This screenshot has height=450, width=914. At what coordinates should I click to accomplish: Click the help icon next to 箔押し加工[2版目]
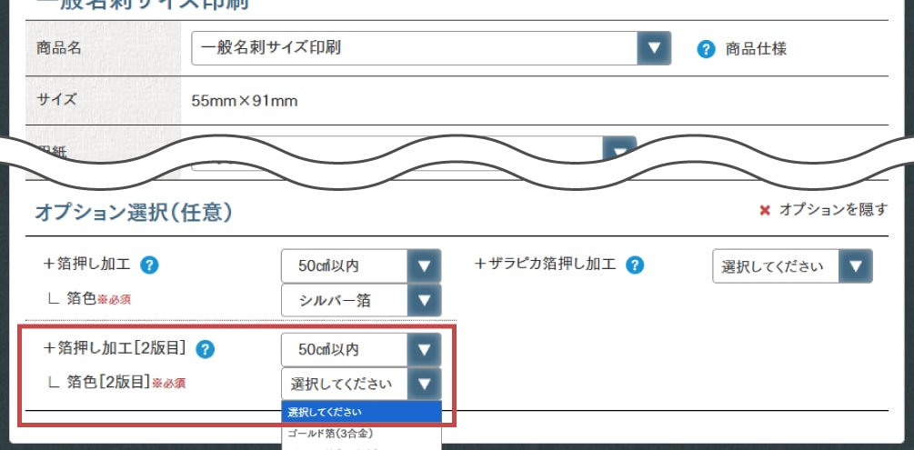(x=206, y=349)
